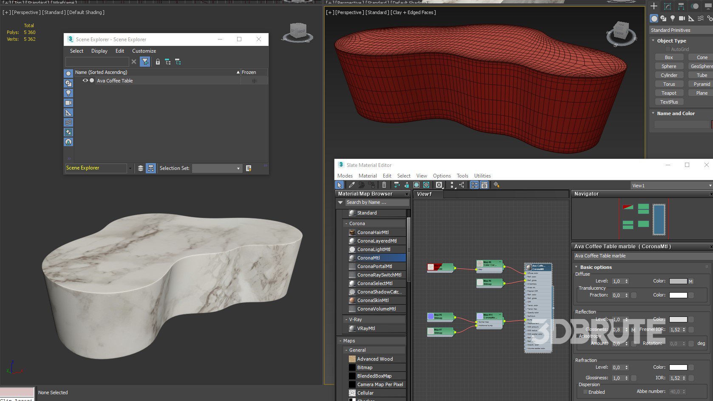Open Standard Primitives category dropdown
713x401 pixels.
681,30
